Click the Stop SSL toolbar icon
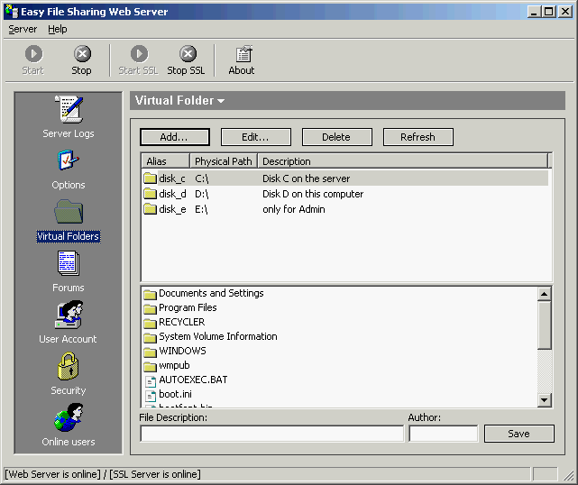The width and height of the screenshot is (578, 485). pyautogui.click(x=188, y=54)
